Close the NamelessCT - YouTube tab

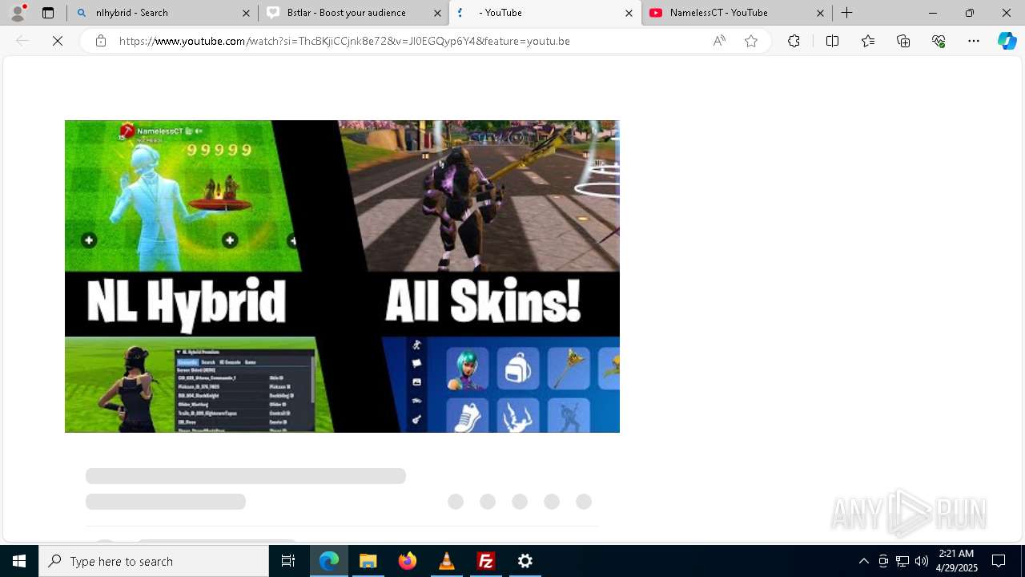click(820, 13)
